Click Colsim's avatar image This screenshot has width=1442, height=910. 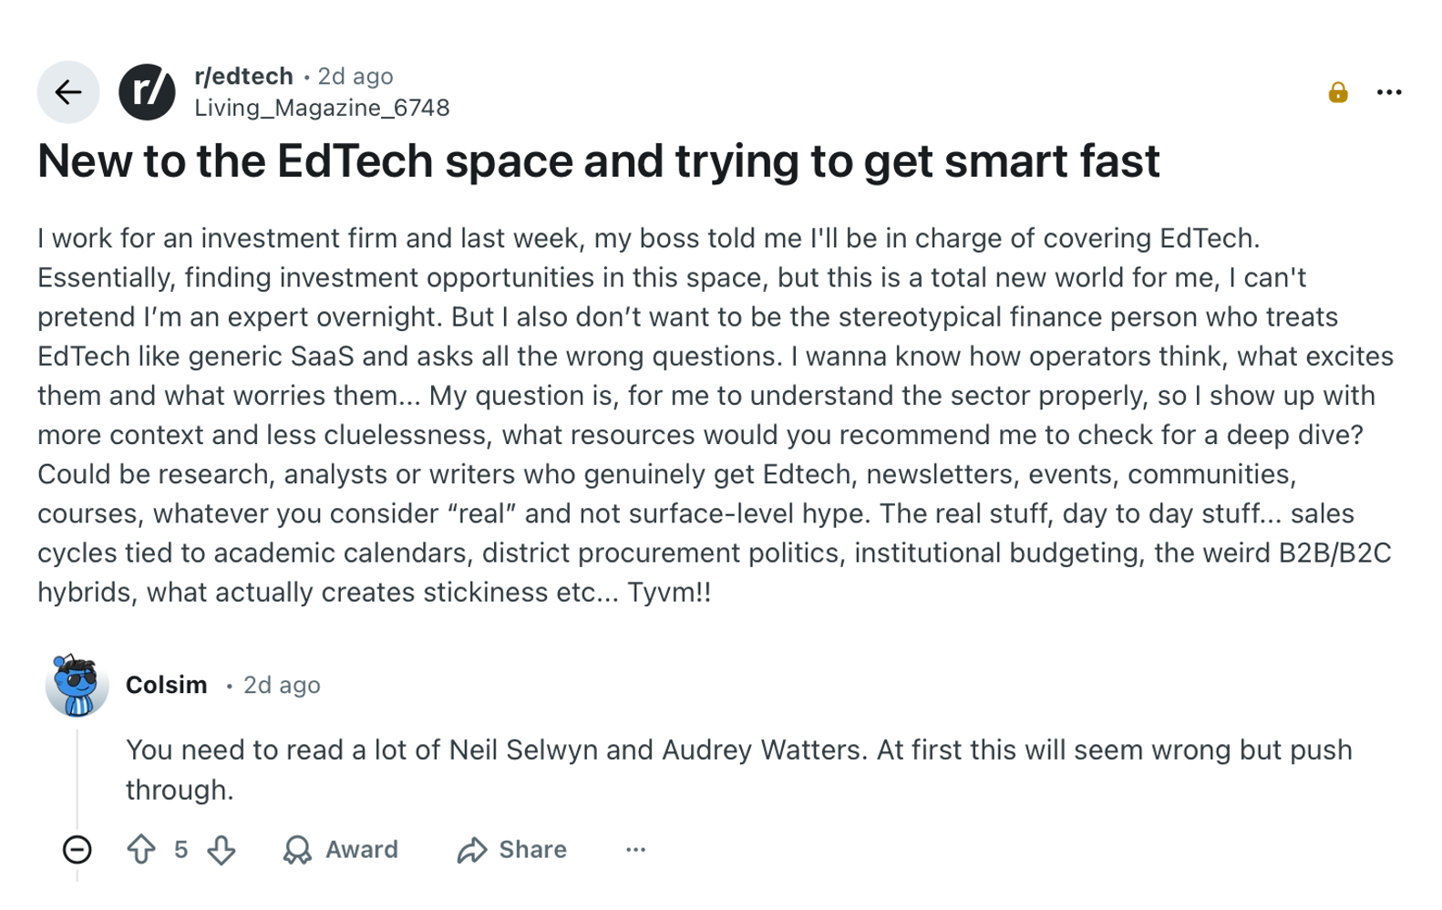tap(77, 685)
